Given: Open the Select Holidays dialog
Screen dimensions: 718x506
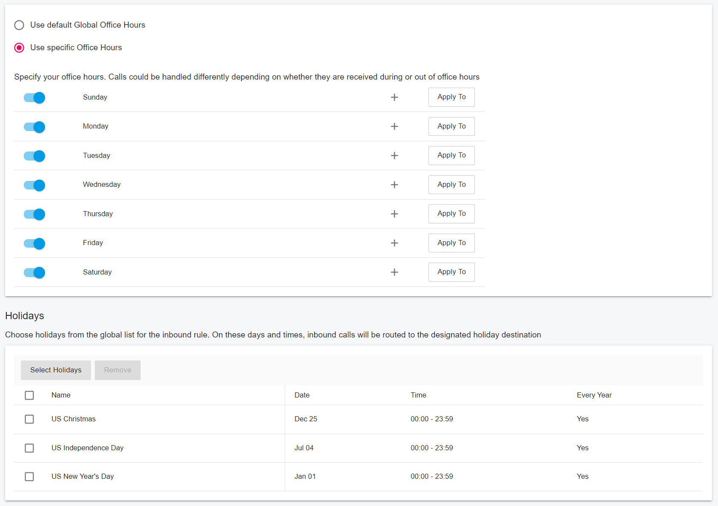Looking at the screenshot, I should point(56,370).
